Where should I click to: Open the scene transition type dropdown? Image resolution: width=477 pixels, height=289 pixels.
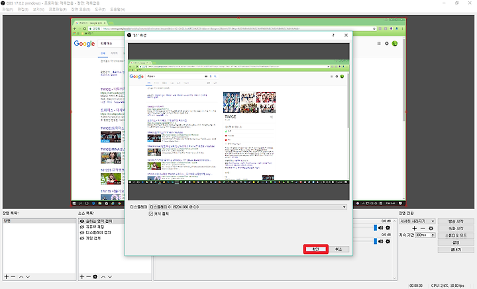click(417, 221)
